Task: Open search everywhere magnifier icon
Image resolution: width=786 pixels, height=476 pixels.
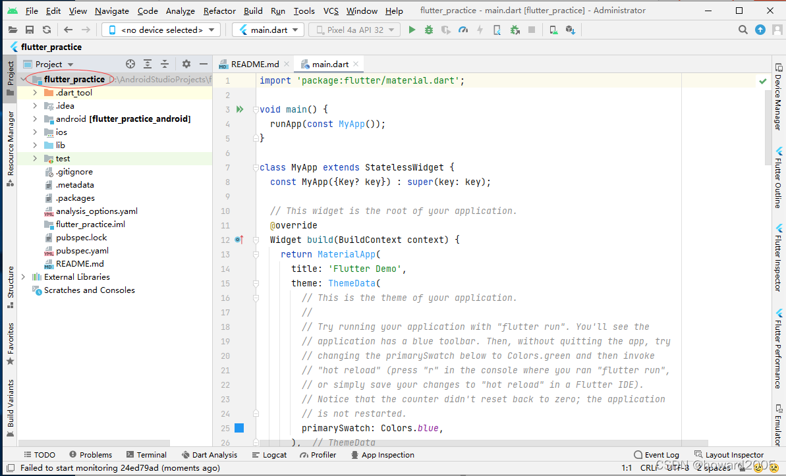Action: click(743, 30)
